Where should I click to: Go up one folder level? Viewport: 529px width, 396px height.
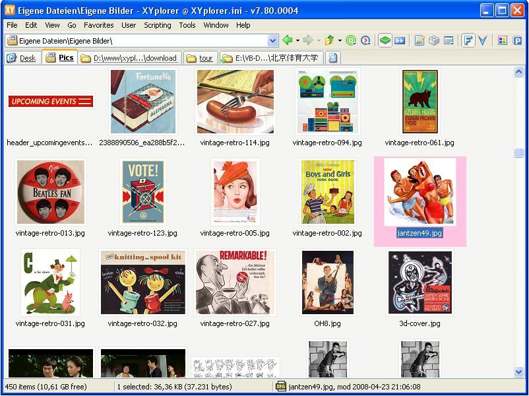329,40
